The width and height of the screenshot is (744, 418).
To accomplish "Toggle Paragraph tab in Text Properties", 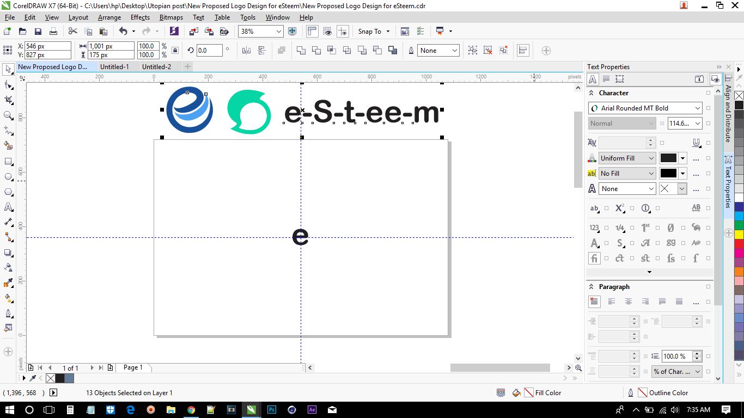I will tap(606, 79).
